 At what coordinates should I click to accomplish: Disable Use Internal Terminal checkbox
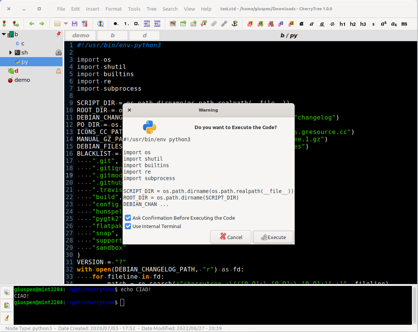pyautogui.click(x=128, y=226)
